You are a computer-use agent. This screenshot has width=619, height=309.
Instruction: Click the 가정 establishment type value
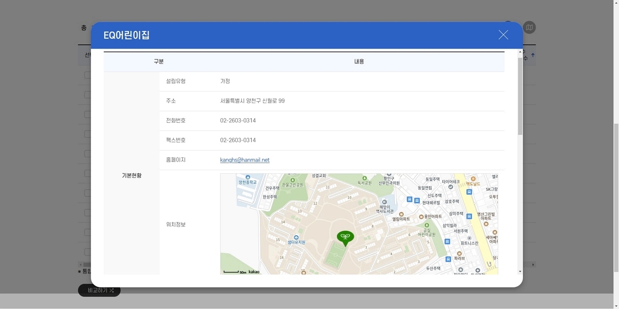click(x=225, y=81)
